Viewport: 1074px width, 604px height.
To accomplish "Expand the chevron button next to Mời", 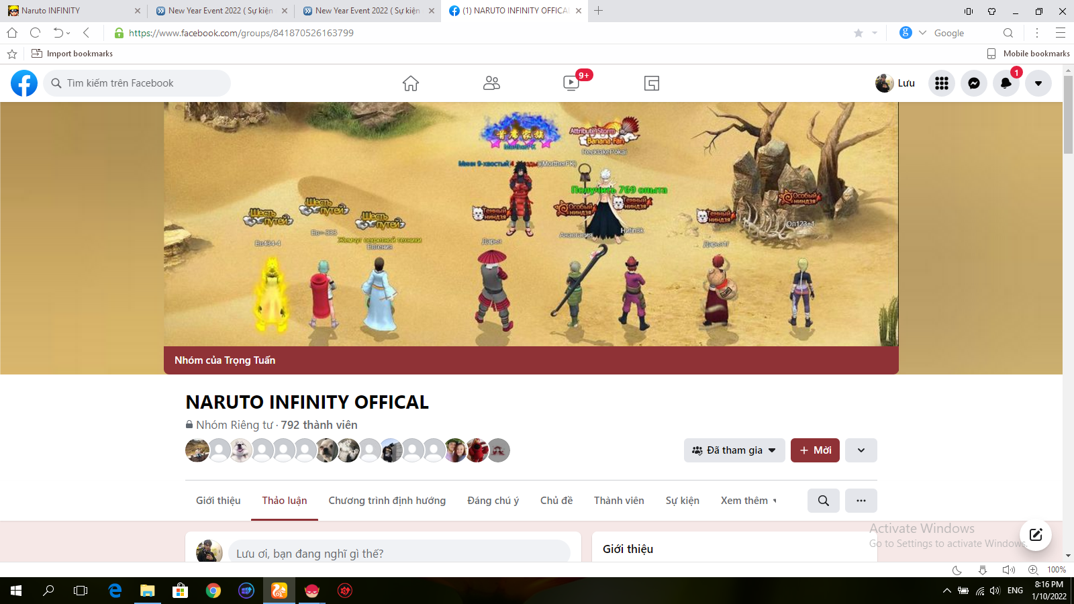I will (861, 450).
